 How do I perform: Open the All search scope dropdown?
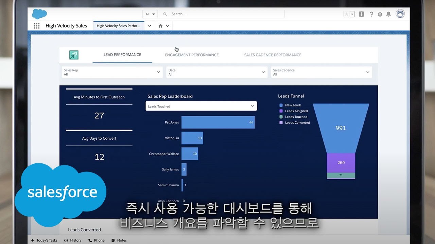pyautogui.click(x=150, y=14)
